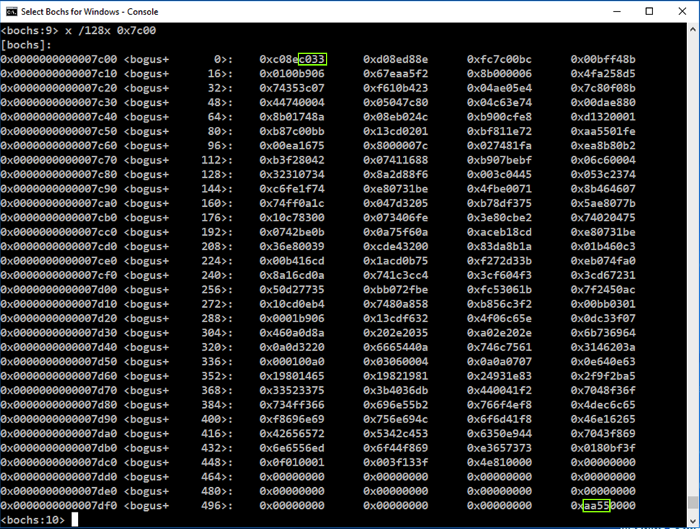
Task: Click the value 0x7f2450ac
Action: 603,290
